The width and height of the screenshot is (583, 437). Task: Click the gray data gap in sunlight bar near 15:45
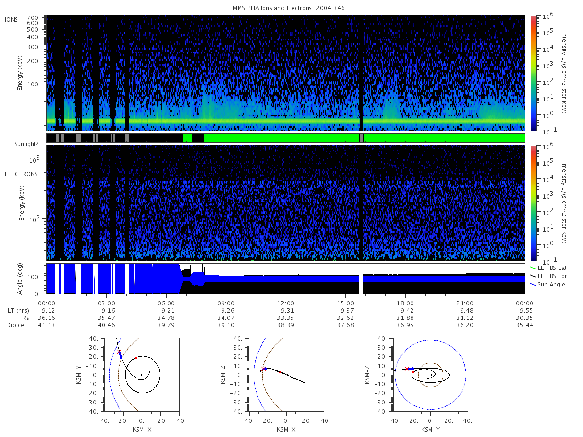tap(361, 138)
